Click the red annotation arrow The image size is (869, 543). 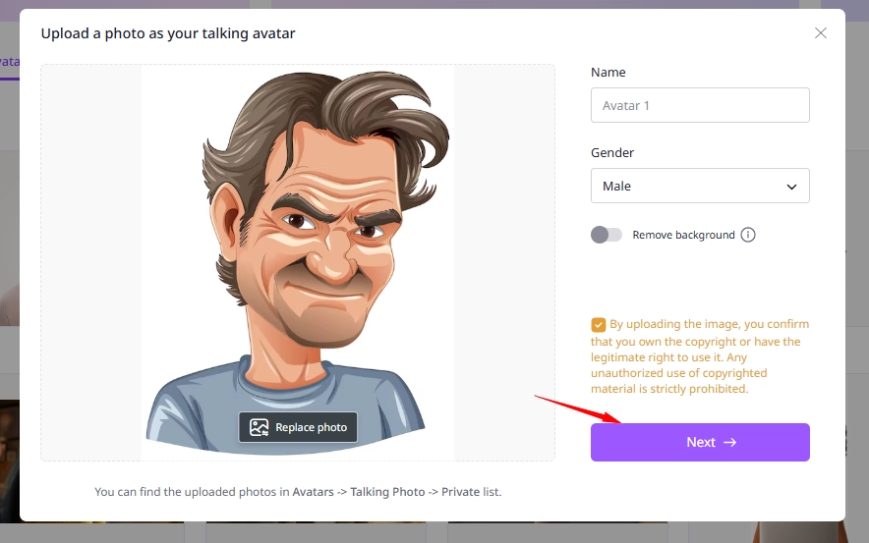coord(577,408)
